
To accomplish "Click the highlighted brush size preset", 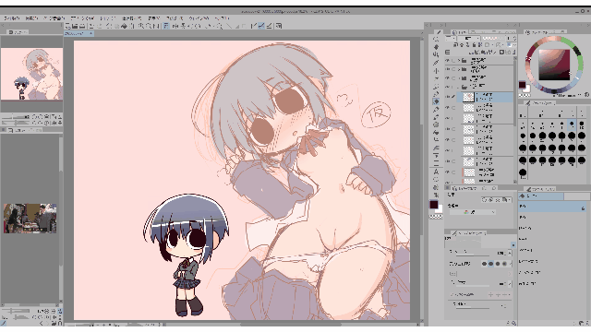I will pyautogui.click(x=572, y=125).
